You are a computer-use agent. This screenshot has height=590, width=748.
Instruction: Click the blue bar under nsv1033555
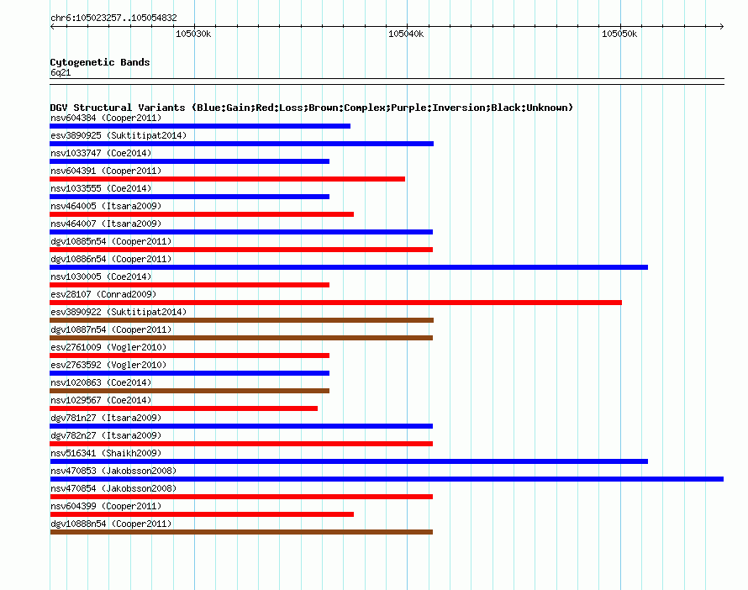pyautogui.click(x=190, y=197)
